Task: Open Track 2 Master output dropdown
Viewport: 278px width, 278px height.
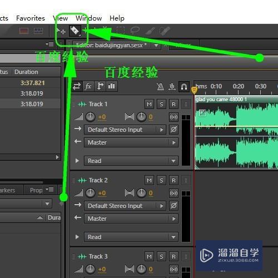Action: pyautogui.click(x=131, y=219)
